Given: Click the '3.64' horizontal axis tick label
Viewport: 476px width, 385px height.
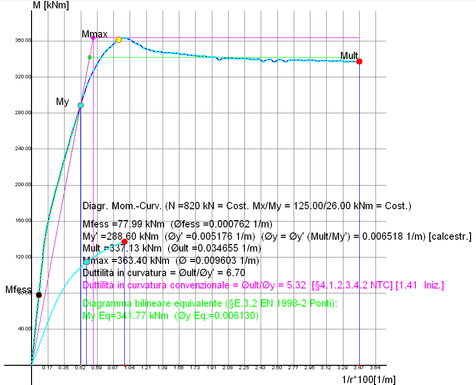Looking at the screenshot, I should [x=375, y=368].
